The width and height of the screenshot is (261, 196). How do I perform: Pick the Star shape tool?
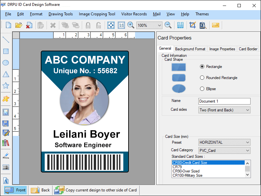[x=5, y=86]
